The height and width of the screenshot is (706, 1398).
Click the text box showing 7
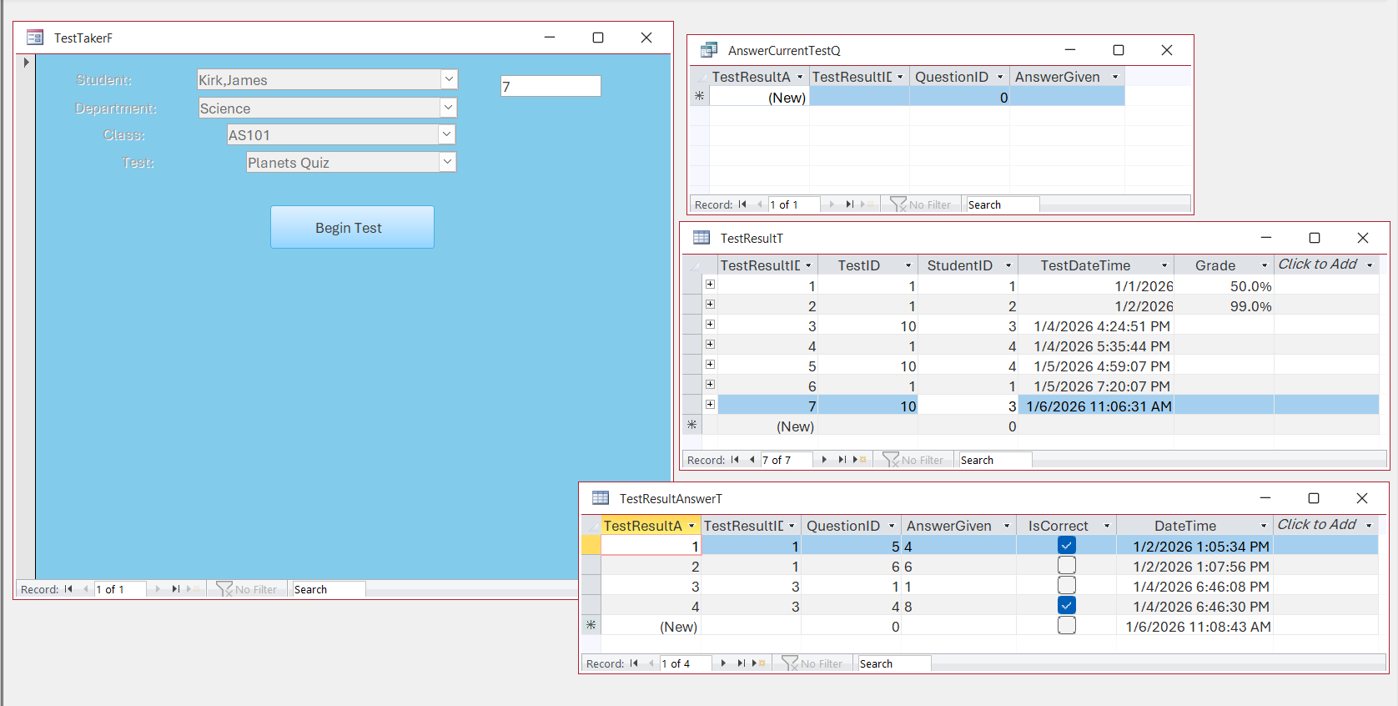[551, 86]
